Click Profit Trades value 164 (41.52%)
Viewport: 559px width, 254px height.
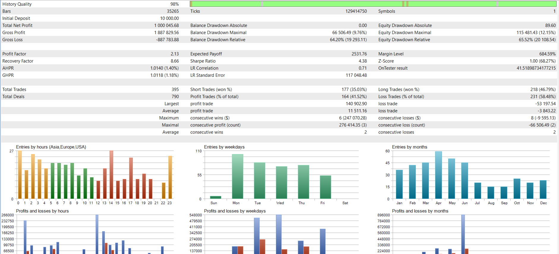pos(354,97)
